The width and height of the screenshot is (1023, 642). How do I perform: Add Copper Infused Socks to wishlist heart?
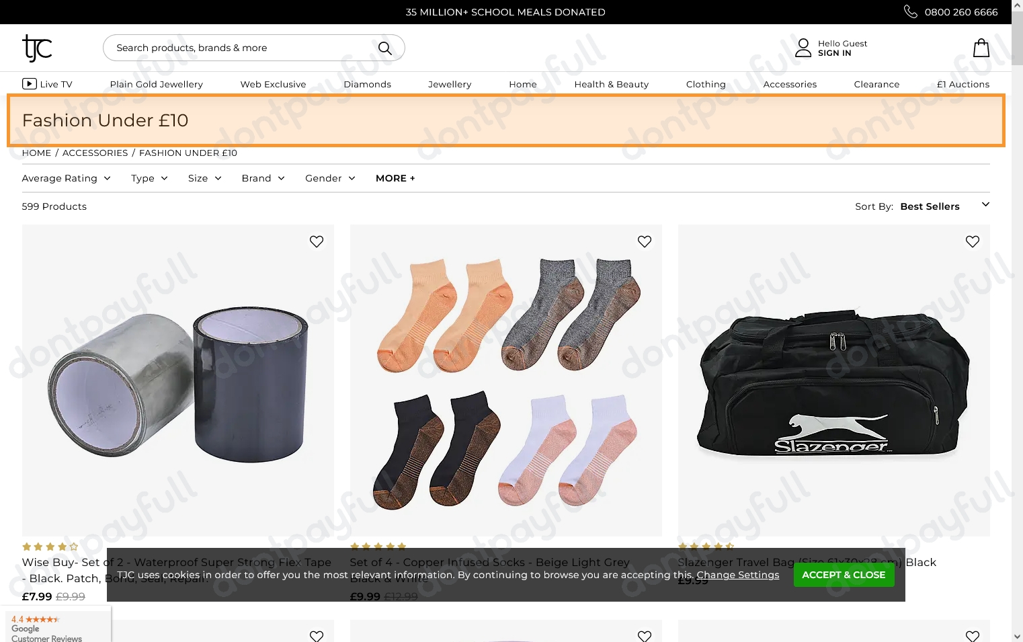[645, 241]
